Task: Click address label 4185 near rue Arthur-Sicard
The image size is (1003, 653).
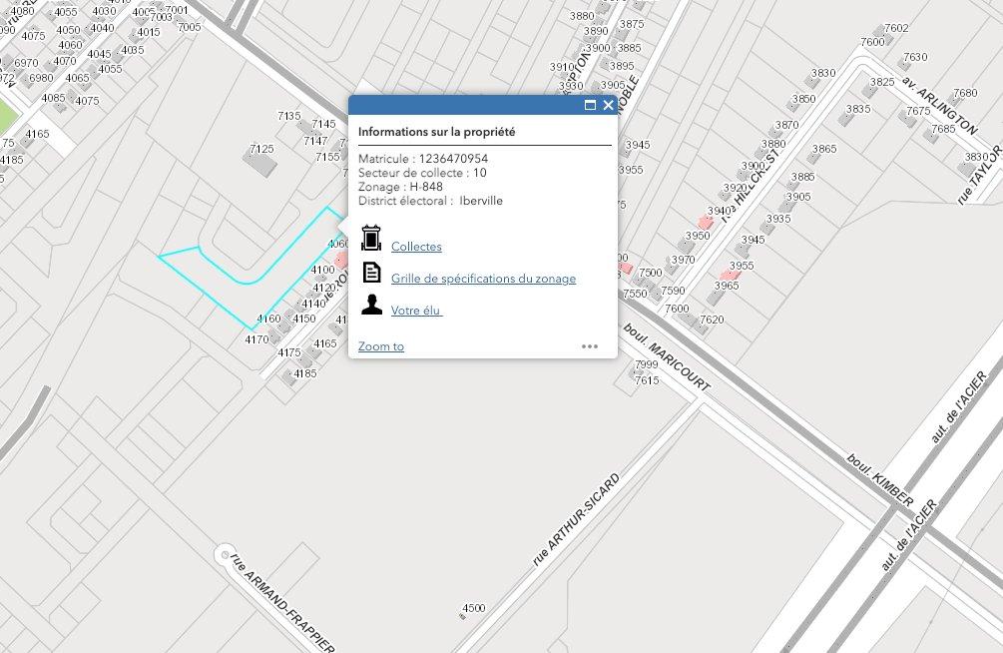Action: click(x=305, y=373)
